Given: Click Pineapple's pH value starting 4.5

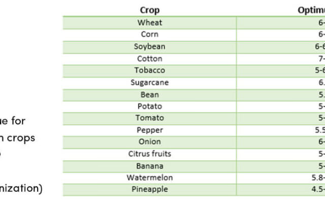Looking at the screenshot, I should (318, 189).
